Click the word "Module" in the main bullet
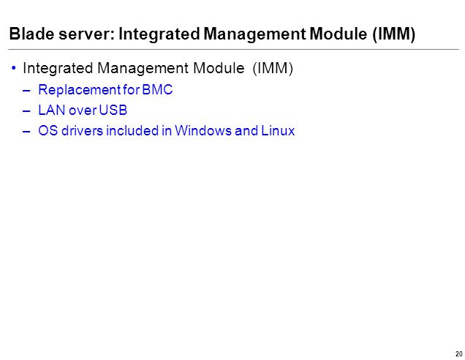This screenshot has width=465, height=360. 219,68
